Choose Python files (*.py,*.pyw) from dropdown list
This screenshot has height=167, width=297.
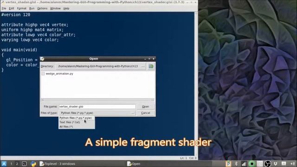pyautogui.click(x=75, y=118)
